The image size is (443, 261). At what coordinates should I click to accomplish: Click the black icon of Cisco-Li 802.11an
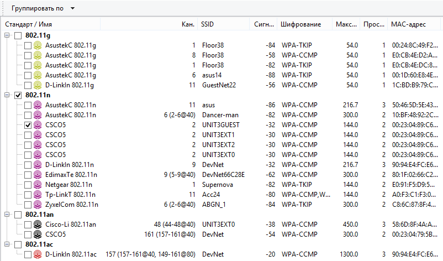coord(38,225)
